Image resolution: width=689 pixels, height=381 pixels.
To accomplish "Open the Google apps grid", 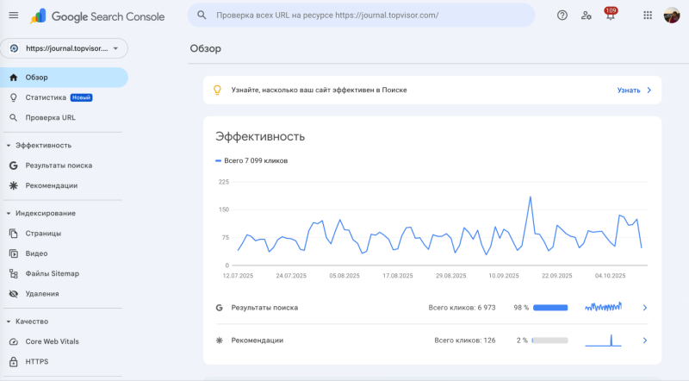I will click(x=648, y=16).
